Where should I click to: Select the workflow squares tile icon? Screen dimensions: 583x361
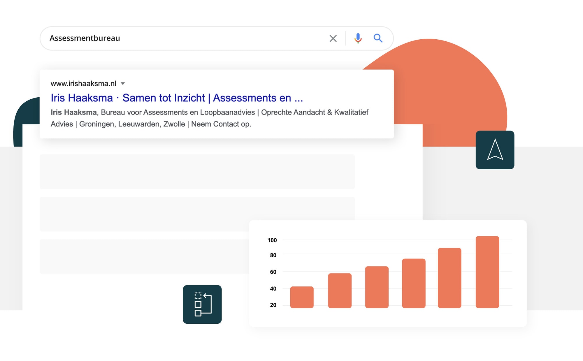click(202, 304)
